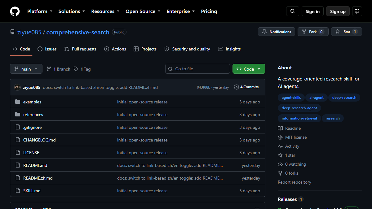Screen dimensions: 372x209
Task: Switch to the Projects tab
Action: pyautogui.click(x=145, y=49)
